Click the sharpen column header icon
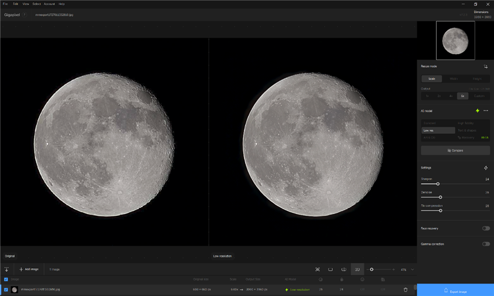 click(341, 279)
